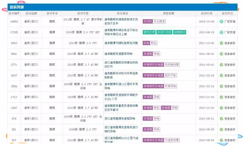Click green check icon in row 8363
This screenshot has height=146, width=244.
pos(221,43)
